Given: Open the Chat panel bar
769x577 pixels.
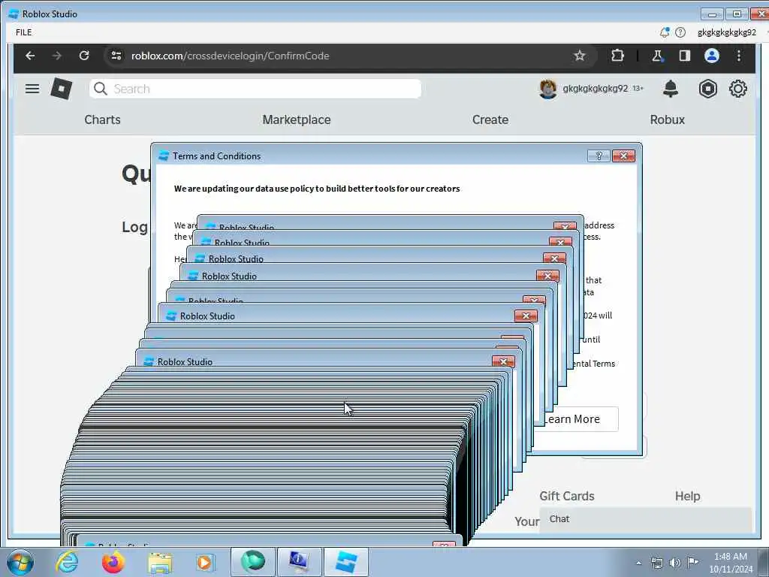Looking at the screenshot, I should tap(645, 519).
